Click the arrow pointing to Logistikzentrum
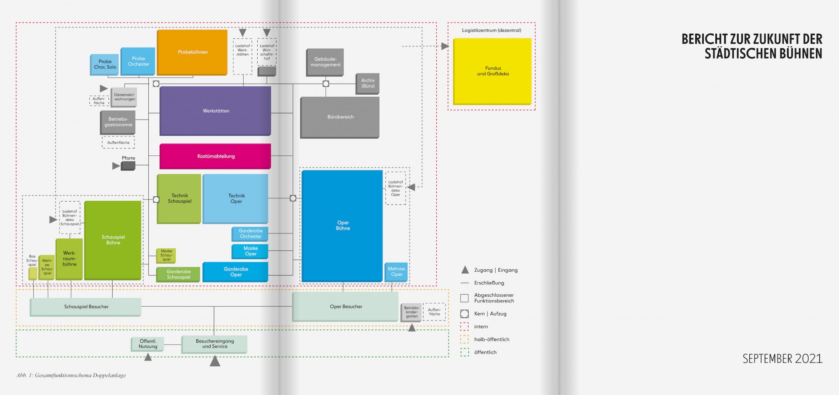 444,46
